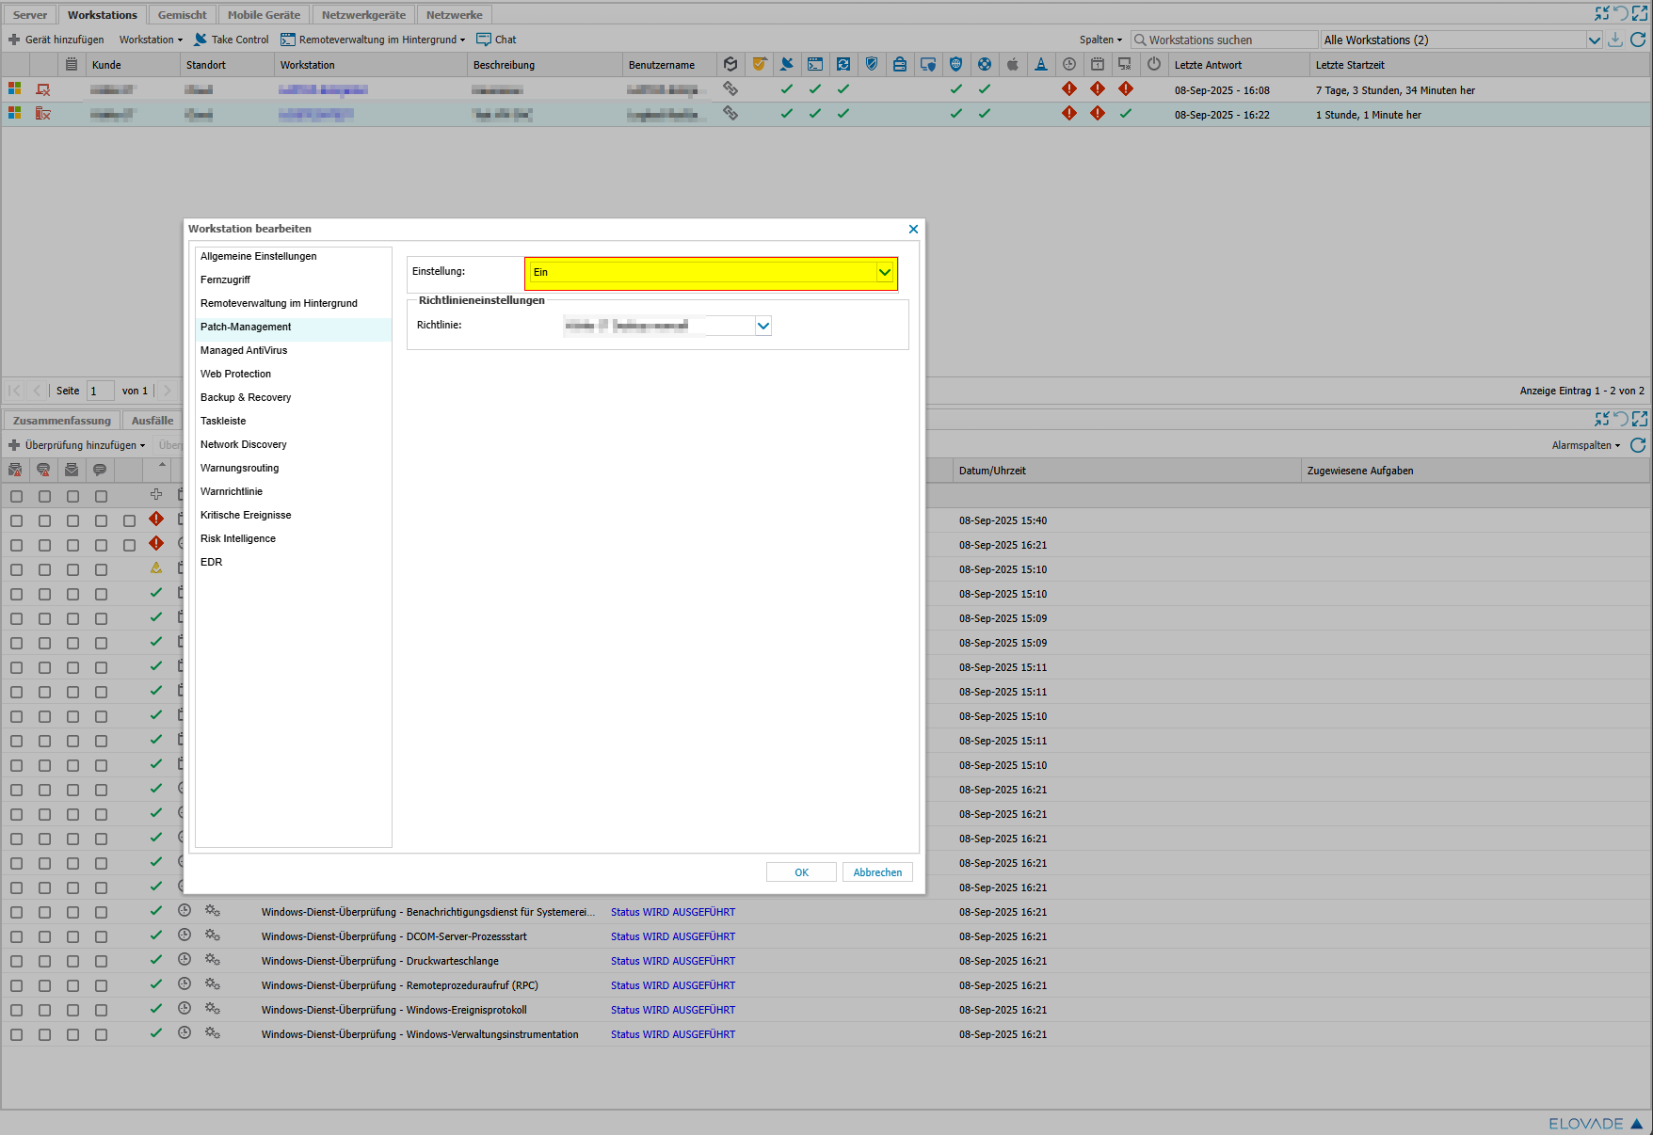This screenshot has height=1135, width=1653.
Task: Click the Apple column header icon
Action: [x=1013, y=65]
